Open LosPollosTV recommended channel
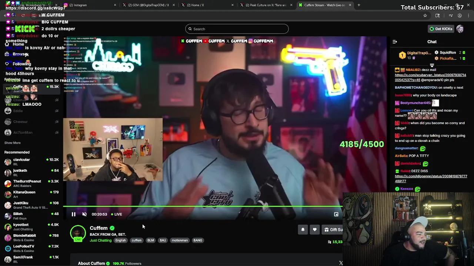 tap(31, 248)
